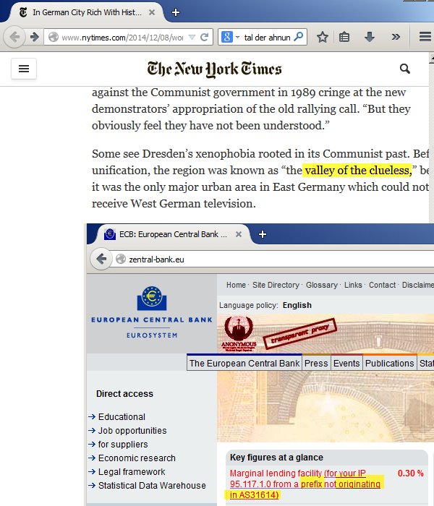Image resolution: width=434 pixels, height=506 pixels.
Task: Open the Site Directory link
Action: point(276,285)
